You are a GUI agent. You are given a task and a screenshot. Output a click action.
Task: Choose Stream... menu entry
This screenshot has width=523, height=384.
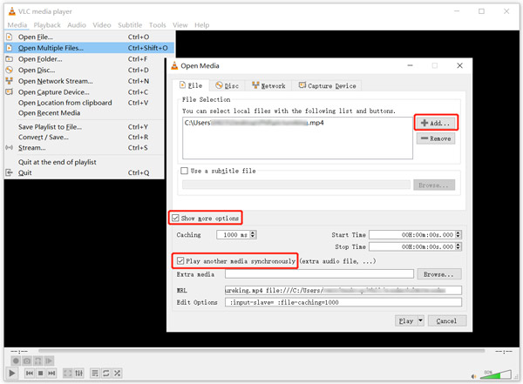(85, 148)
